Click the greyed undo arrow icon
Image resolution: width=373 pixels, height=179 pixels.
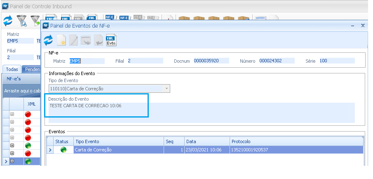point(98,40)
